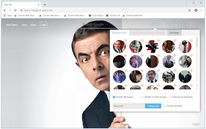Favorite the man holding phone in blue suit thumbnail
The height and width of the screenshot is (129, 206).
pyautogui.click(x=175, y=55)
